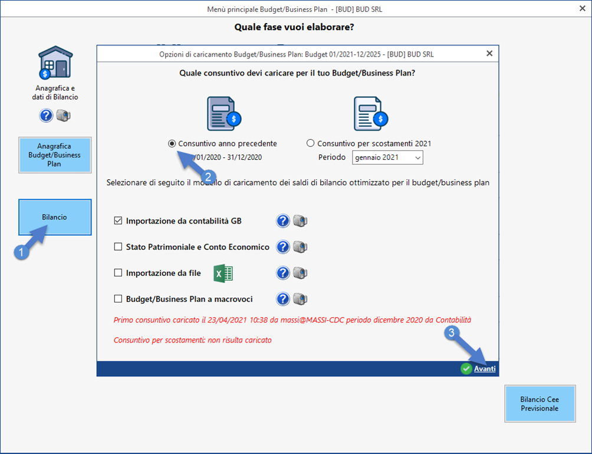Uncheck Importazione da contabilità GB checkbox
This screenshot has width=592, height=454.
118,221
